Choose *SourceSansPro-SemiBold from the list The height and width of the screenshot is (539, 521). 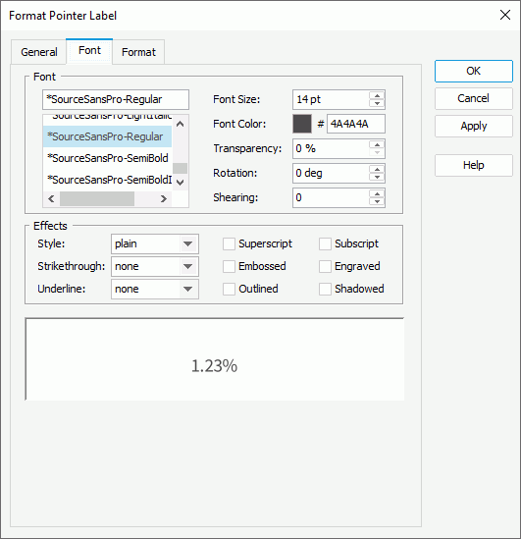(x=107, y=158)
